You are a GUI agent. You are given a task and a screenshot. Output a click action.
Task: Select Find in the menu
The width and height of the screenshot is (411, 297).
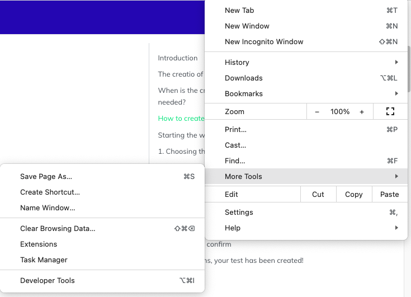235,161
